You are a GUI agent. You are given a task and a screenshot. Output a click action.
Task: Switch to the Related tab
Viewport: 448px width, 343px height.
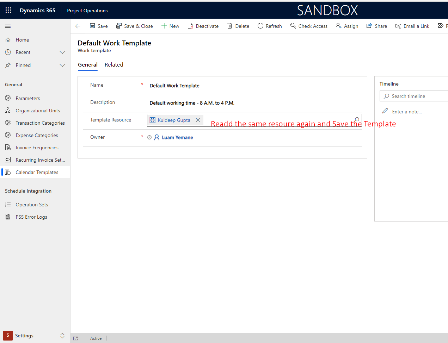(x=114, y=65)
